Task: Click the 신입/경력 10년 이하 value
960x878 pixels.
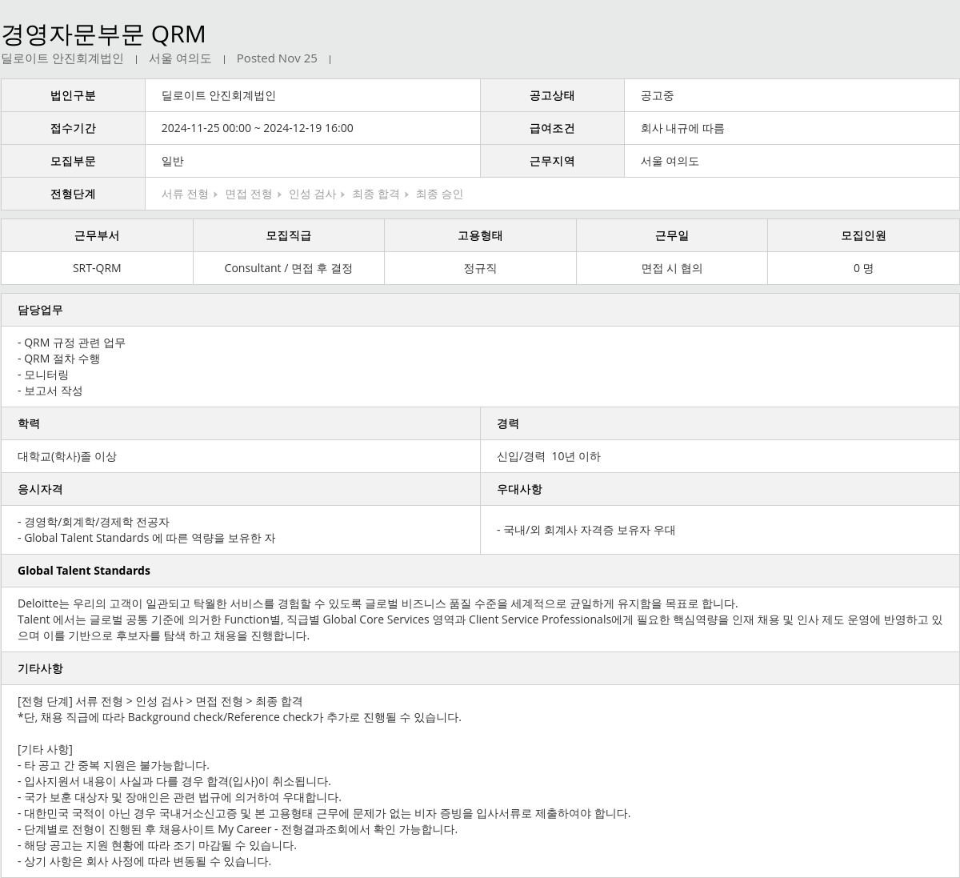Action: click(549, 456)
